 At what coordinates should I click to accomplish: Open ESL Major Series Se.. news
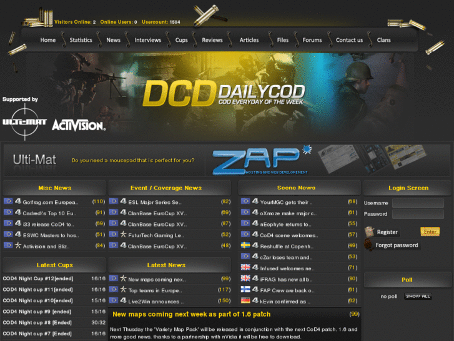click(155, 202)
